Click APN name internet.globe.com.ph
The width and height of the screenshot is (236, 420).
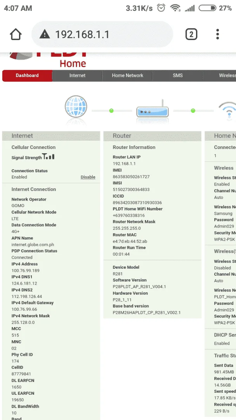point(33,245)
